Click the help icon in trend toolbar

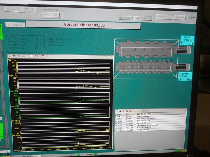[x=10, y=56]
